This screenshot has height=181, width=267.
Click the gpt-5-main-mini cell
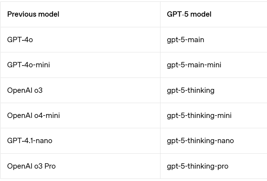click(194, 65)
